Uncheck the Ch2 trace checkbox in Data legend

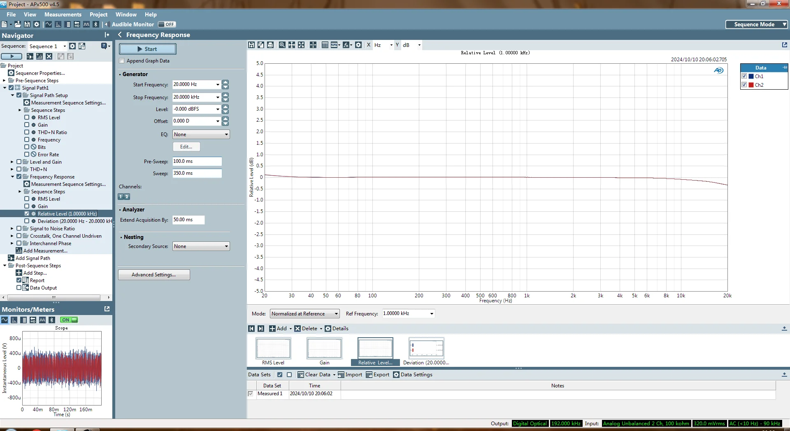tap(744, 85)
